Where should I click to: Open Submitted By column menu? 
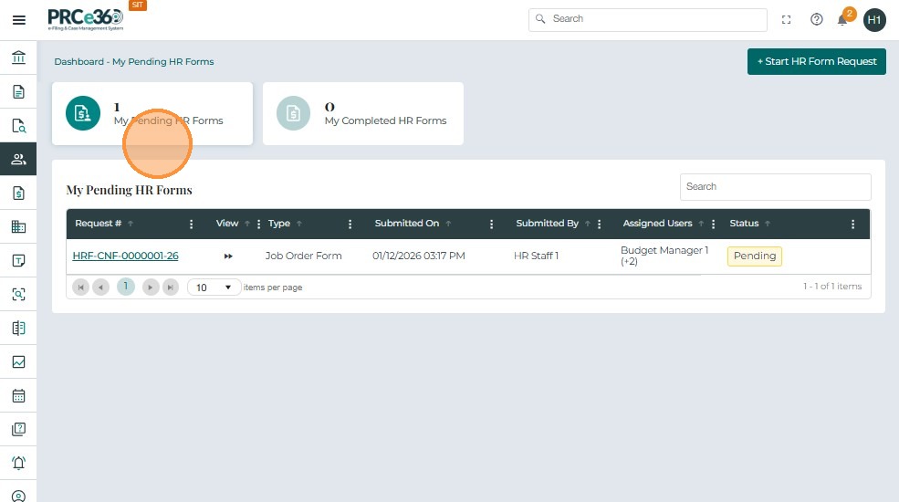coord(599,224)
